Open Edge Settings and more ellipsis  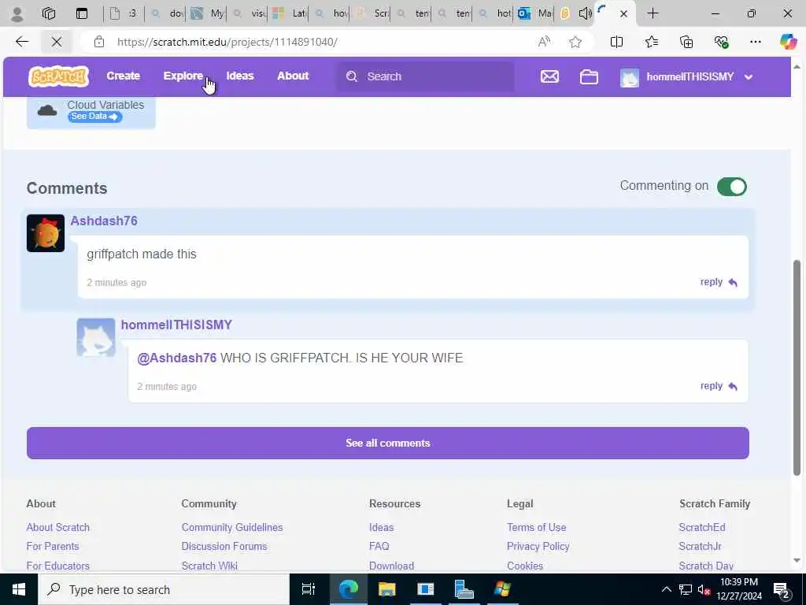(x=755, y=43)
